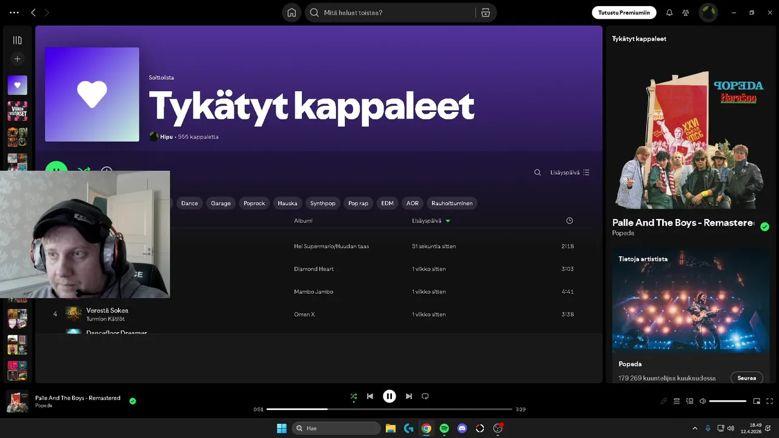This screenshot has height=438, width=779.
Task: Open the friend activity icon
Action: point(686,13)
